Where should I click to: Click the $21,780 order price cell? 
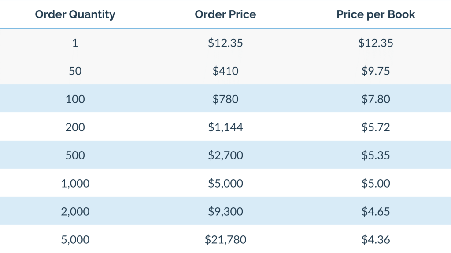[x=225, y=239]
